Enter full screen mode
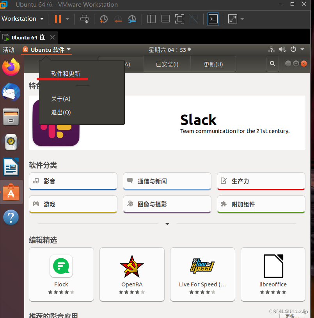This screenshot has width=314, height=318. (x=179, y=19)
